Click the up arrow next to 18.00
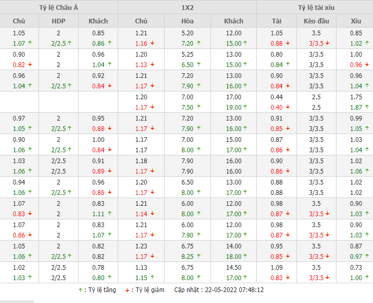Screen dimensions: 373x303 click(x=245, y=257)
